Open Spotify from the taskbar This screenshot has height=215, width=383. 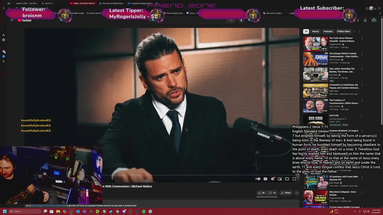[144, 211]
